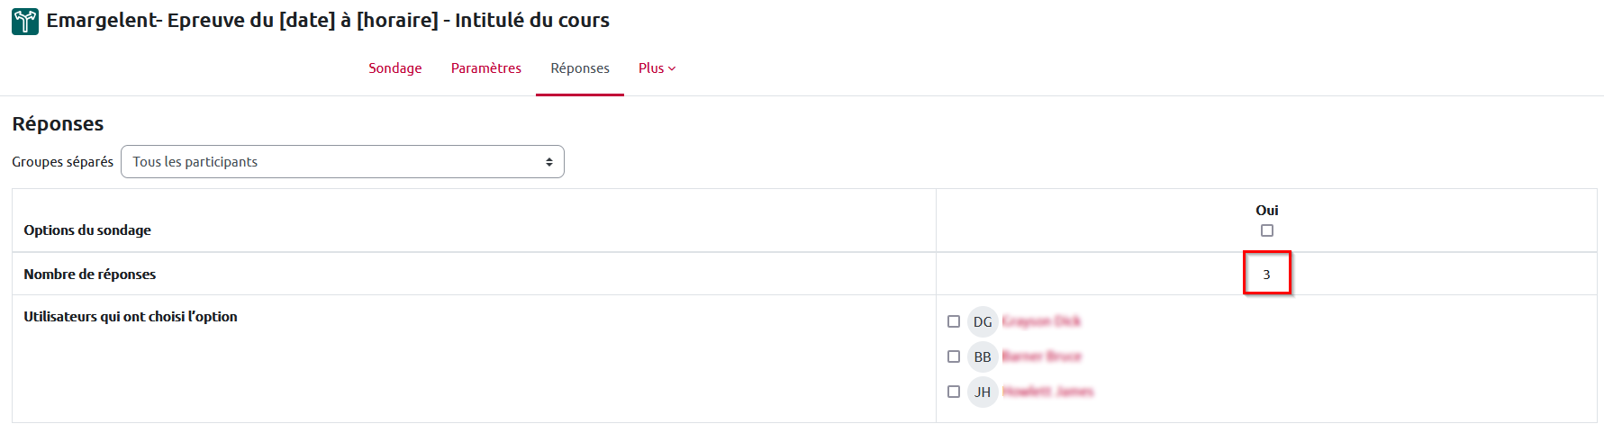Click the Sondage activity icon beside the title

(25, 21)
